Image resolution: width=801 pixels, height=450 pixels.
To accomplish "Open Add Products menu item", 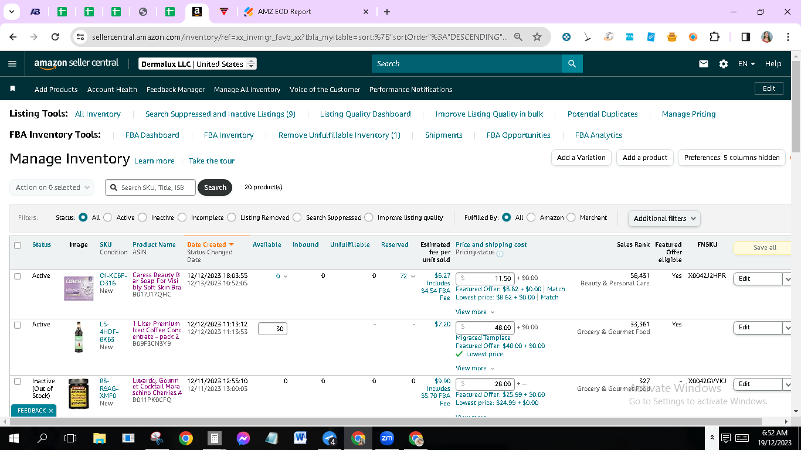I will (56, 90).
